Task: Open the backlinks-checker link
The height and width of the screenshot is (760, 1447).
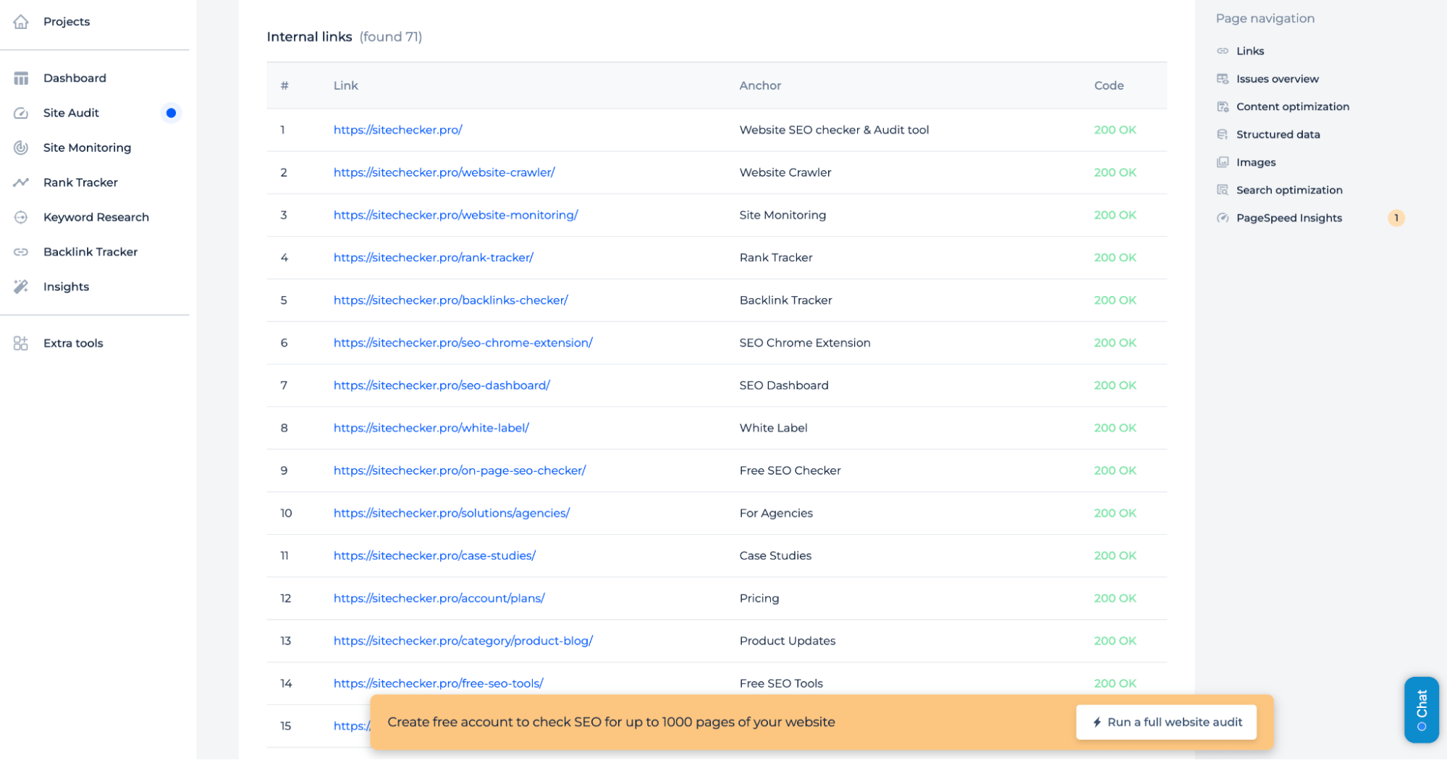Action: [x=450, y=300]
